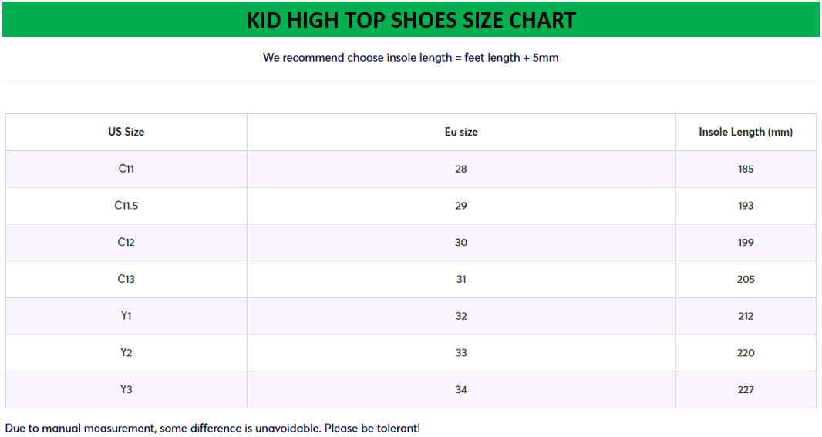Click the Y3 US size cell

126,389
